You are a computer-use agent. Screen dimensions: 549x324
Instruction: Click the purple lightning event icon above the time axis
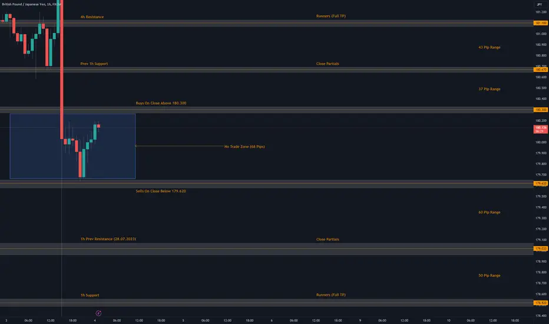pyautogui.click(x=98, y=313)
